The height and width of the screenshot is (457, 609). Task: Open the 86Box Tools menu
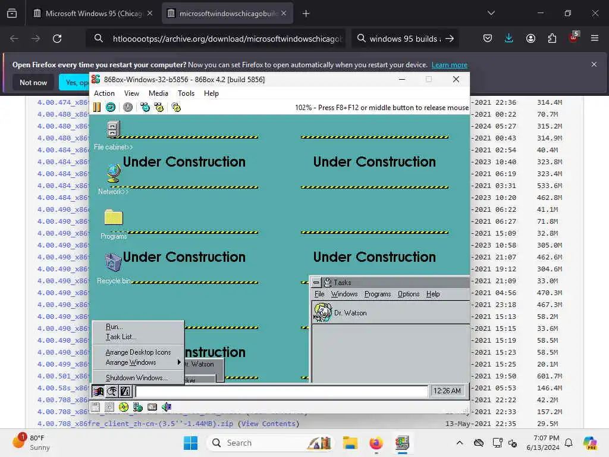coord(186,93)
